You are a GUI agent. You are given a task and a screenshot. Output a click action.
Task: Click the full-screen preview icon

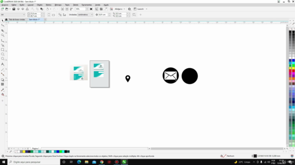tap(91, 9)
